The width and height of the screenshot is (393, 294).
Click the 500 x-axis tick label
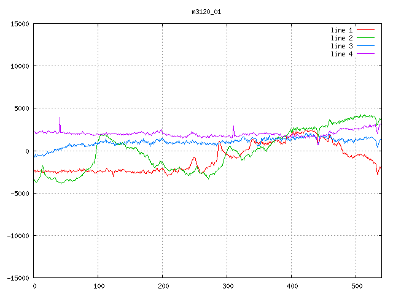356,285
